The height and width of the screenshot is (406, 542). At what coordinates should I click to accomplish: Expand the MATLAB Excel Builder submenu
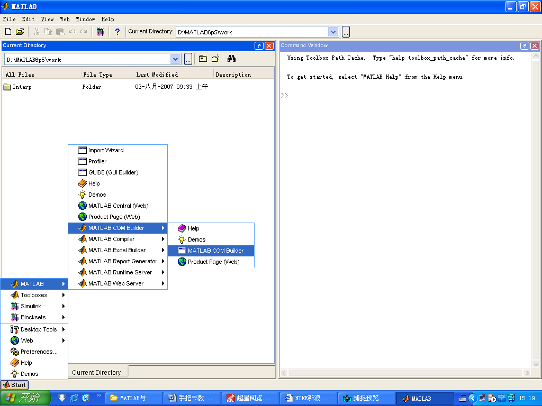pos(118,250)
